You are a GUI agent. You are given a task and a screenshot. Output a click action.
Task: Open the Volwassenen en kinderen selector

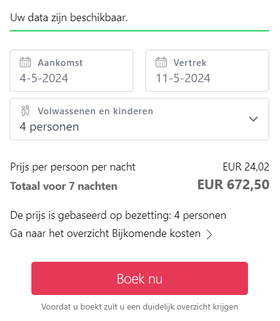click(139, 119)
